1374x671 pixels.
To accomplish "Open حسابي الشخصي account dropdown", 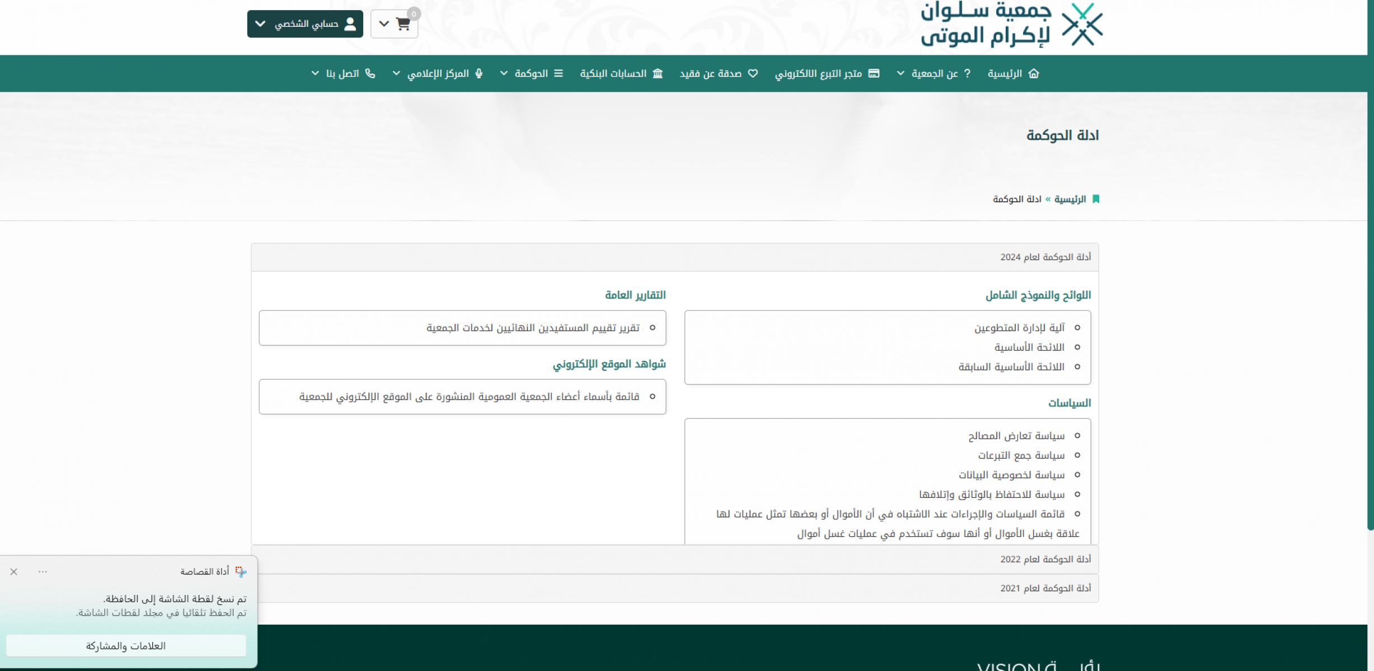I will [x=305, y=24].
